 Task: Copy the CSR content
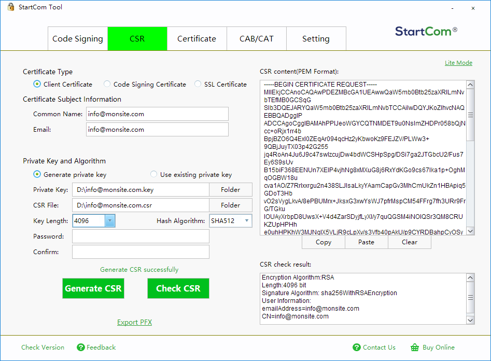point(324,242)
